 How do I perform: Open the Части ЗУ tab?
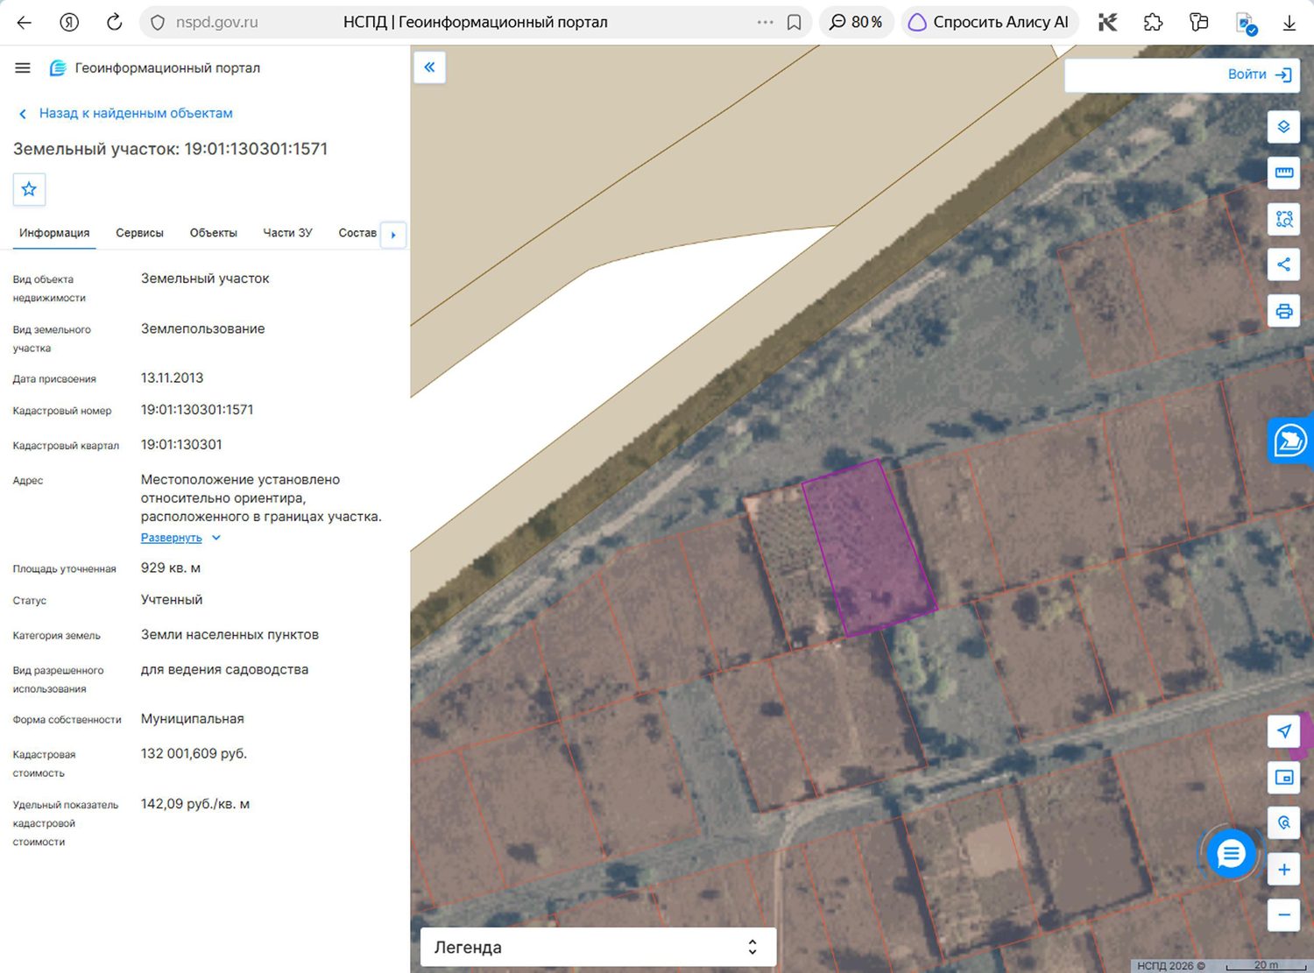pos(287,233)
